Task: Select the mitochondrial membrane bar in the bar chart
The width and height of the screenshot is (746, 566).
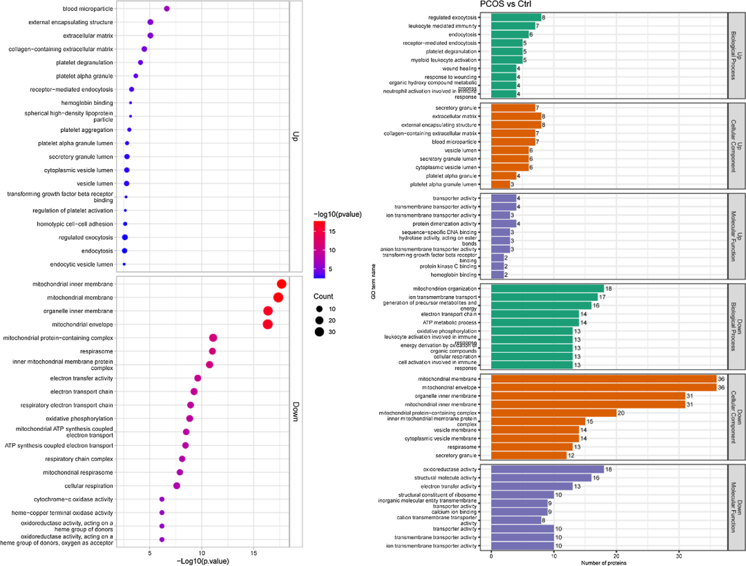Action: click(603, 379)
